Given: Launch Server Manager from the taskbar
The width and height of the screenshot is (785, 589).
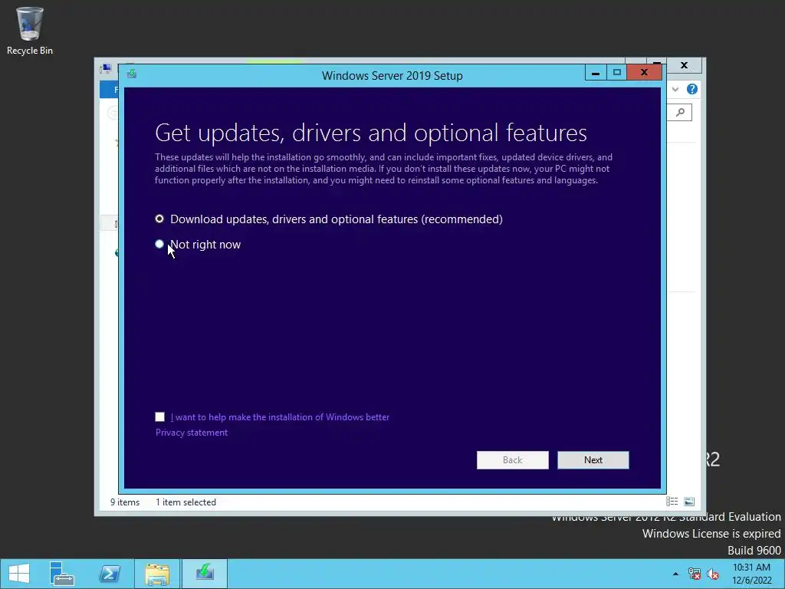Looking at the screenshot, I should (61, 574).
